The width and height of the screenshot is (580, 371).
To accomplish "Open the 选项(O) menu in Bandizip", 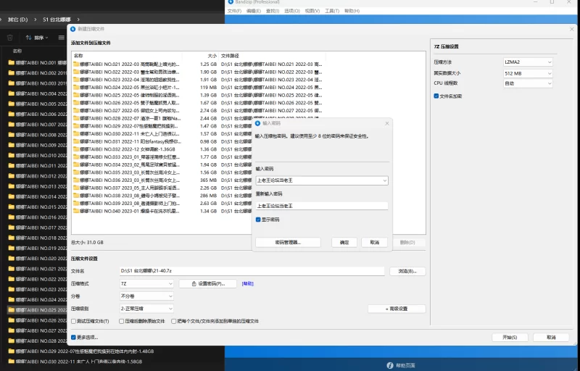I will (x=292, y=11).
